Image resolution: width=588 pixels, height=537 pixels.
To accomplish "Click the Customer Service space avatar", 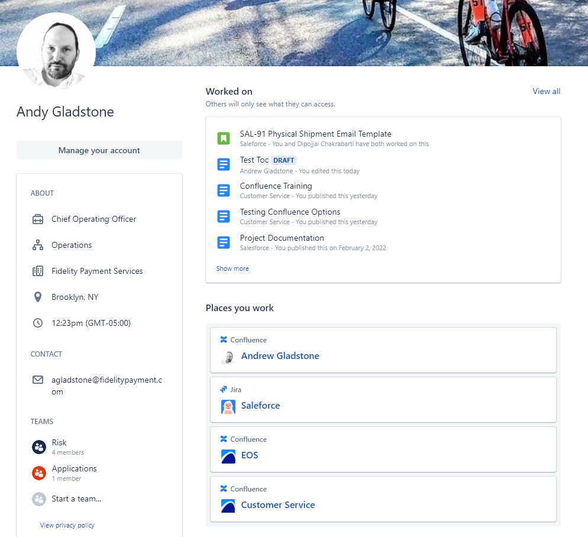I will tap(228, 506).
